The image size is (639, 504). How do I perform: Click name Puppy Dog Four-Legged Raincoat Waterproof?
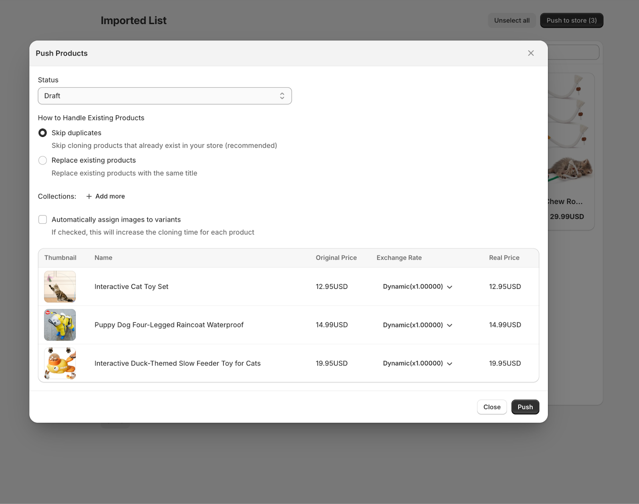pos(169,325)
